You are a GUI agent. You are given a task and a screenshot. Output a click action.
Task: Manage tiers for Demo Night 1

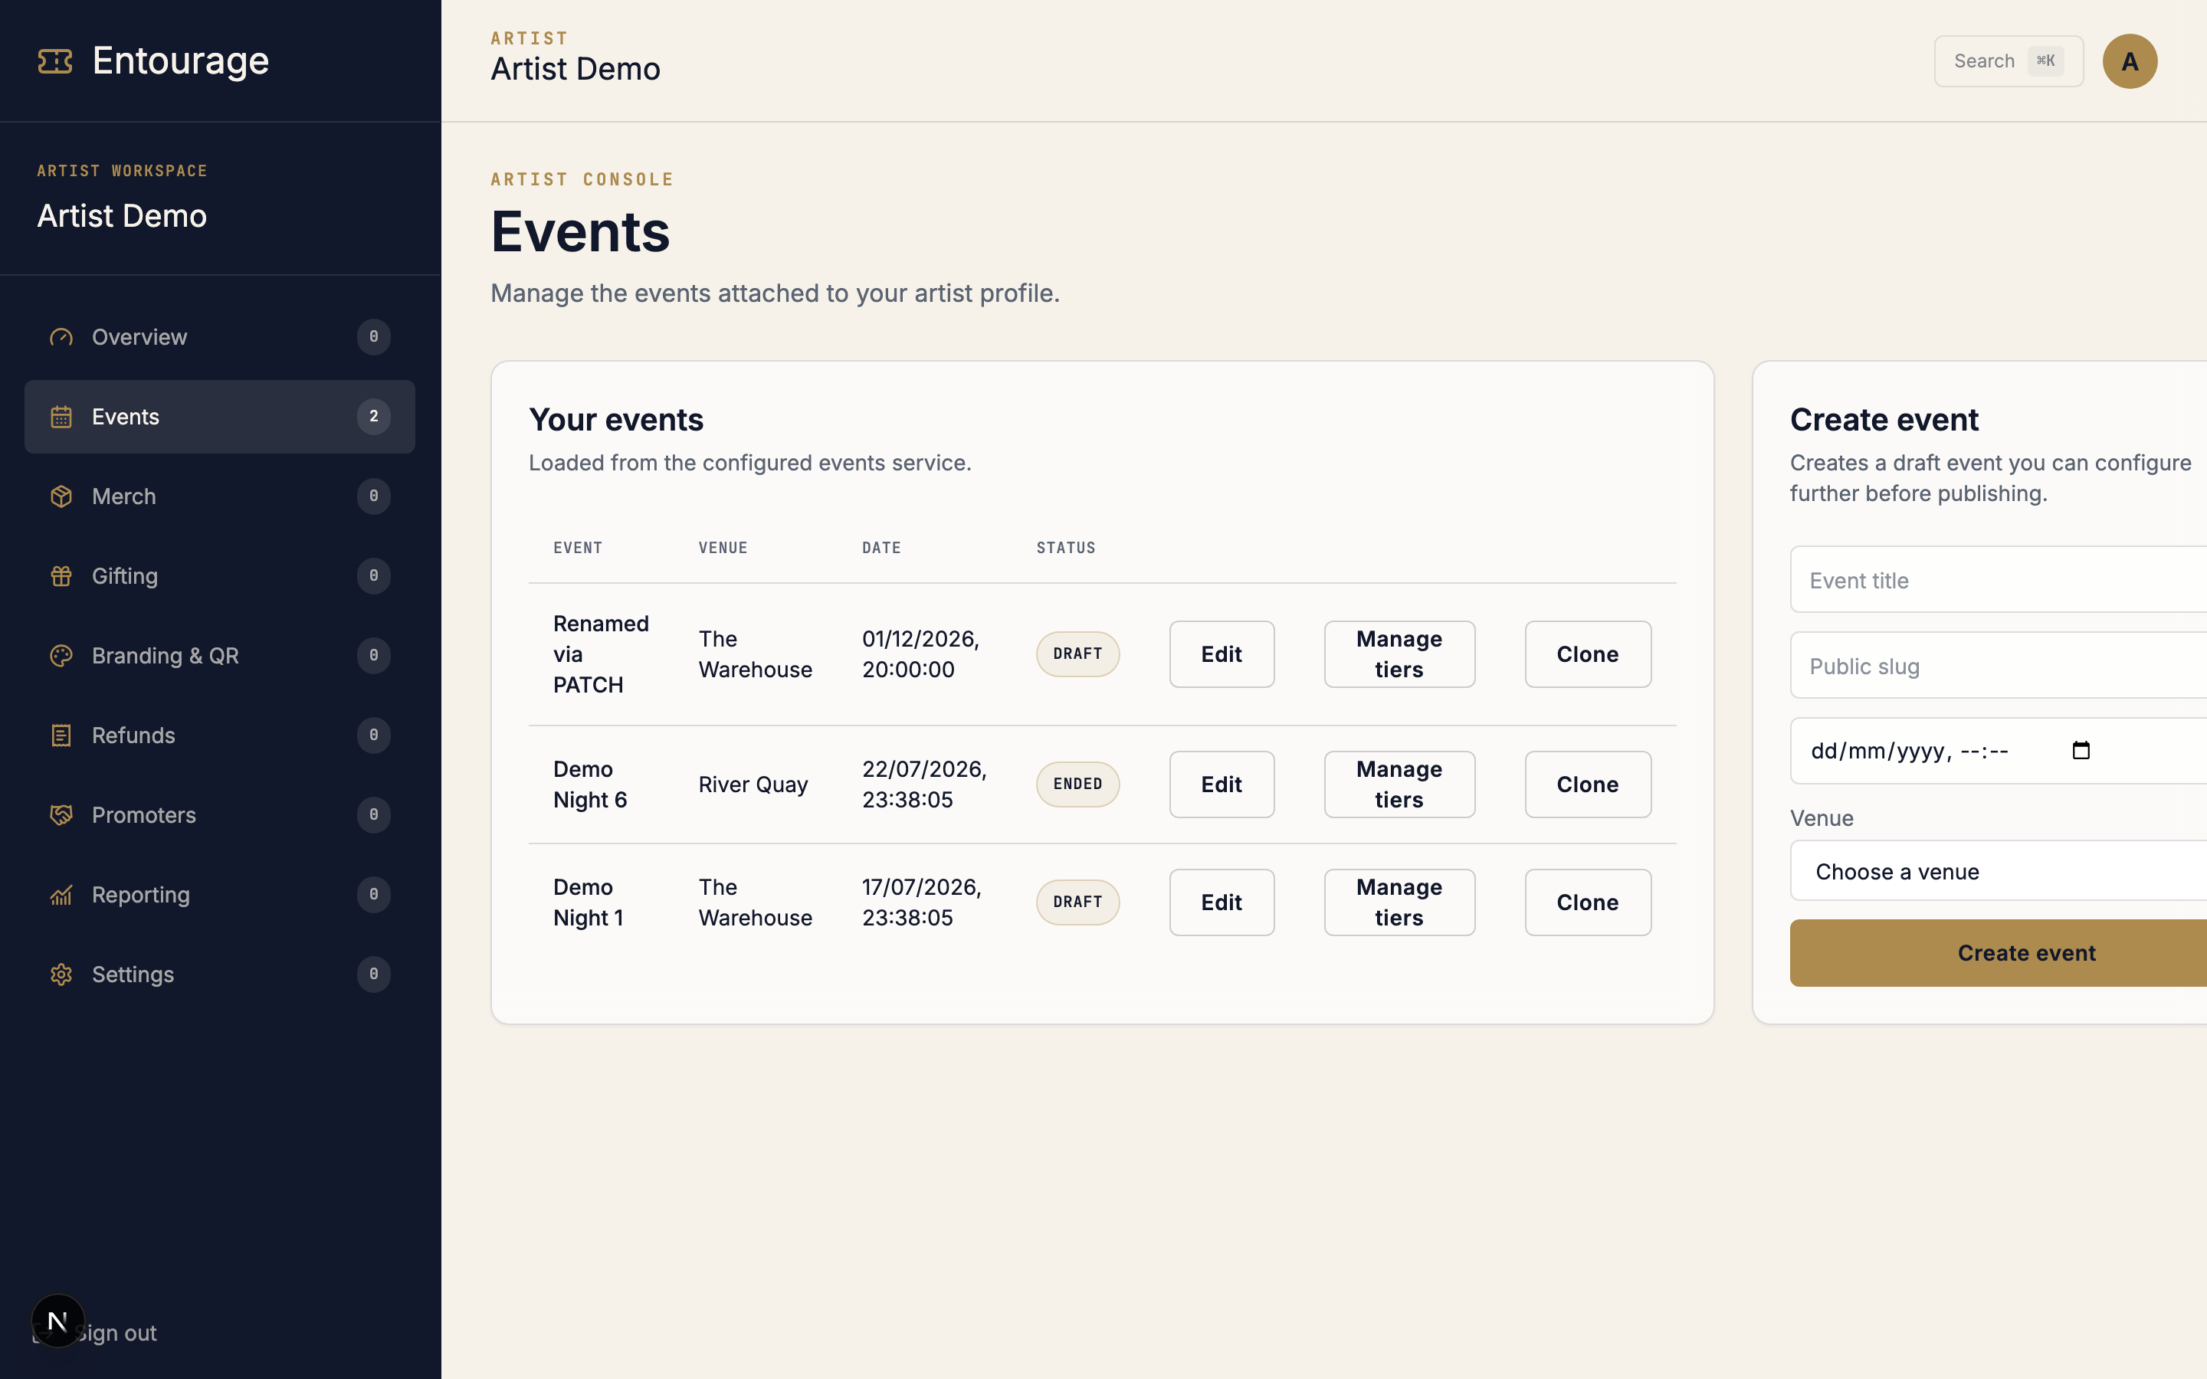pyautogui.click(x=1399, y=902)
